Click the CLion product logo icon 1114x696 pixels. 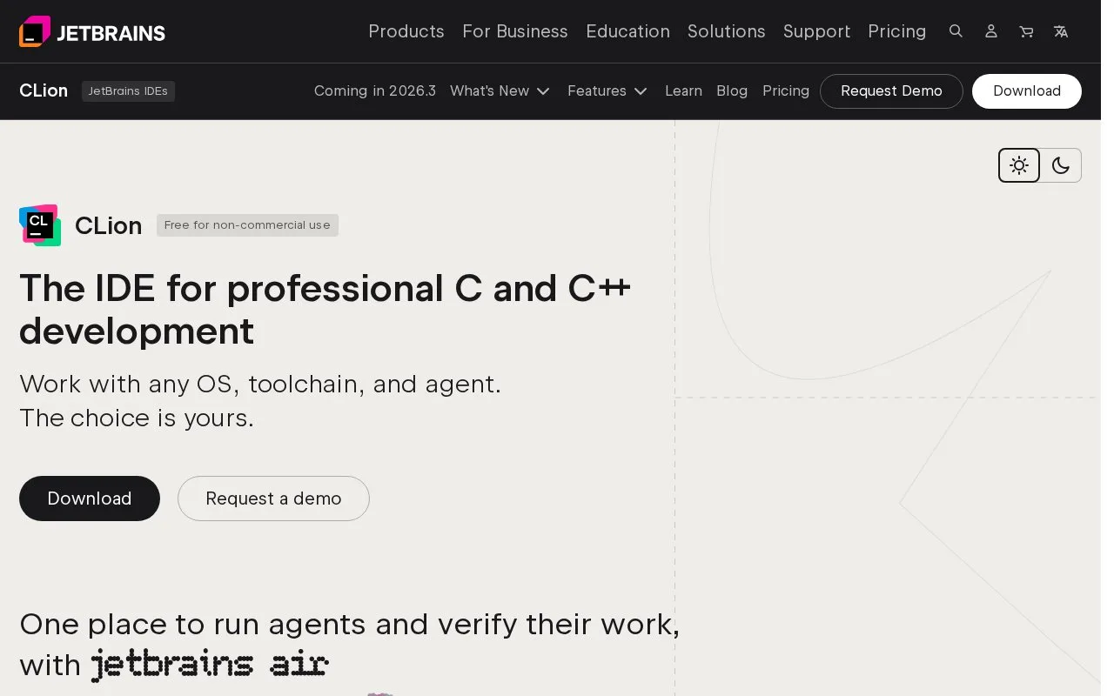(40, 225)
